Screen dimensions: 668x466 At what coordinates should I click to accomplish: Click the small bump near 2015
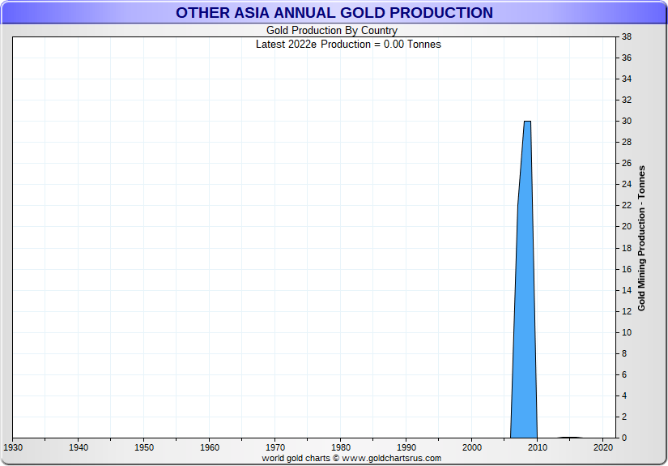click(x=571, y=437)
